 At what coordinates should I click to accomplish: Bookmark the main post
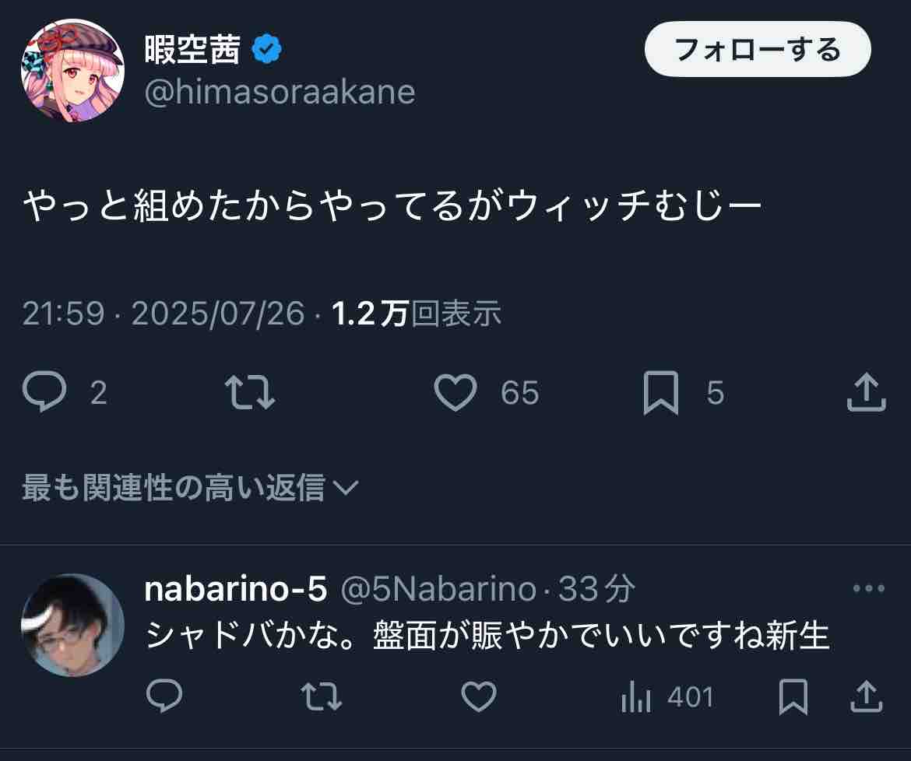[x=660, y=393]
